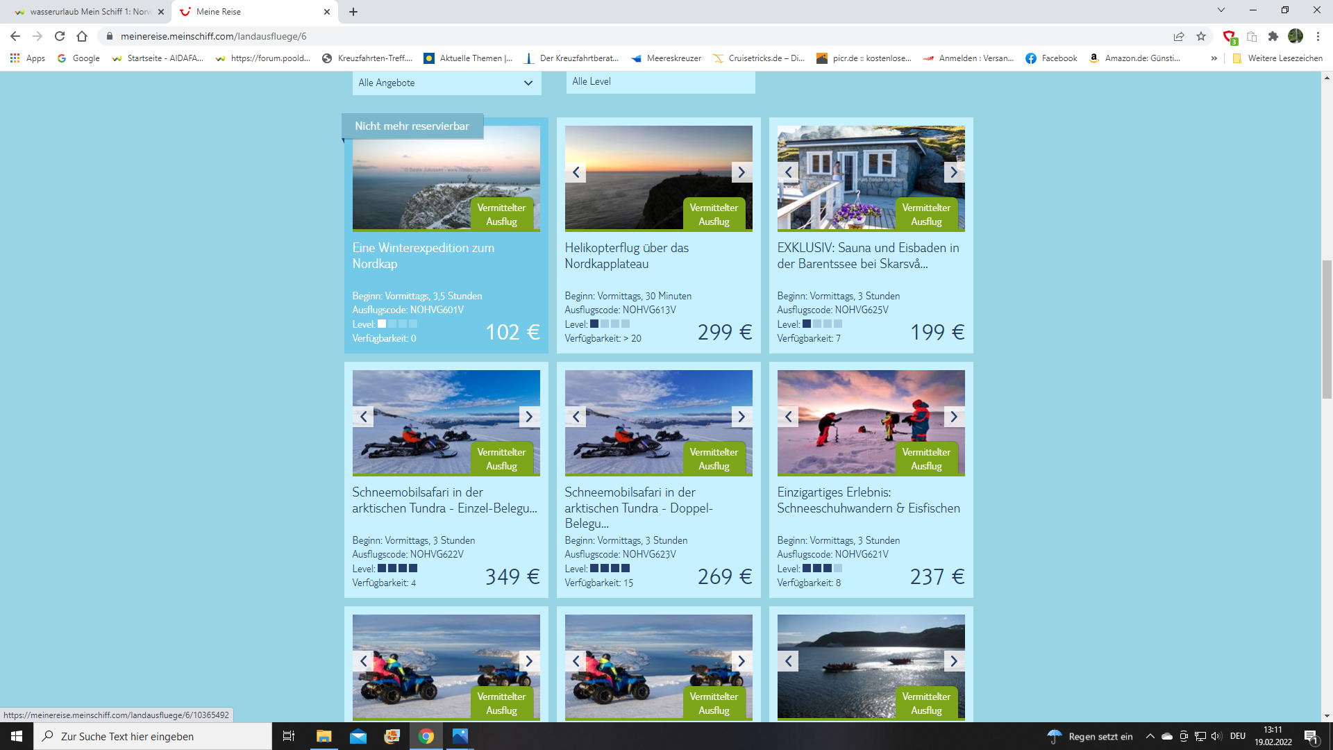The width and height of the screenshot is (1333, 750).
Task: Open the Chrome app in taskbar
Action: coord(426,736)
